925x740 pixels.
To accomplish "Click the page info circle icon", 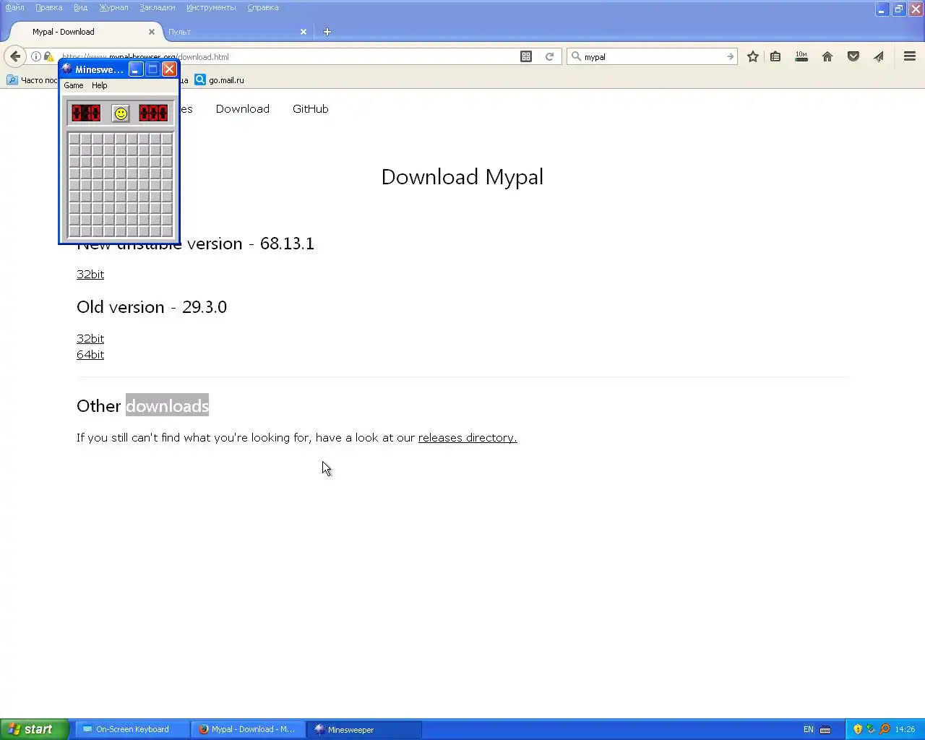I will coord(36,56).
